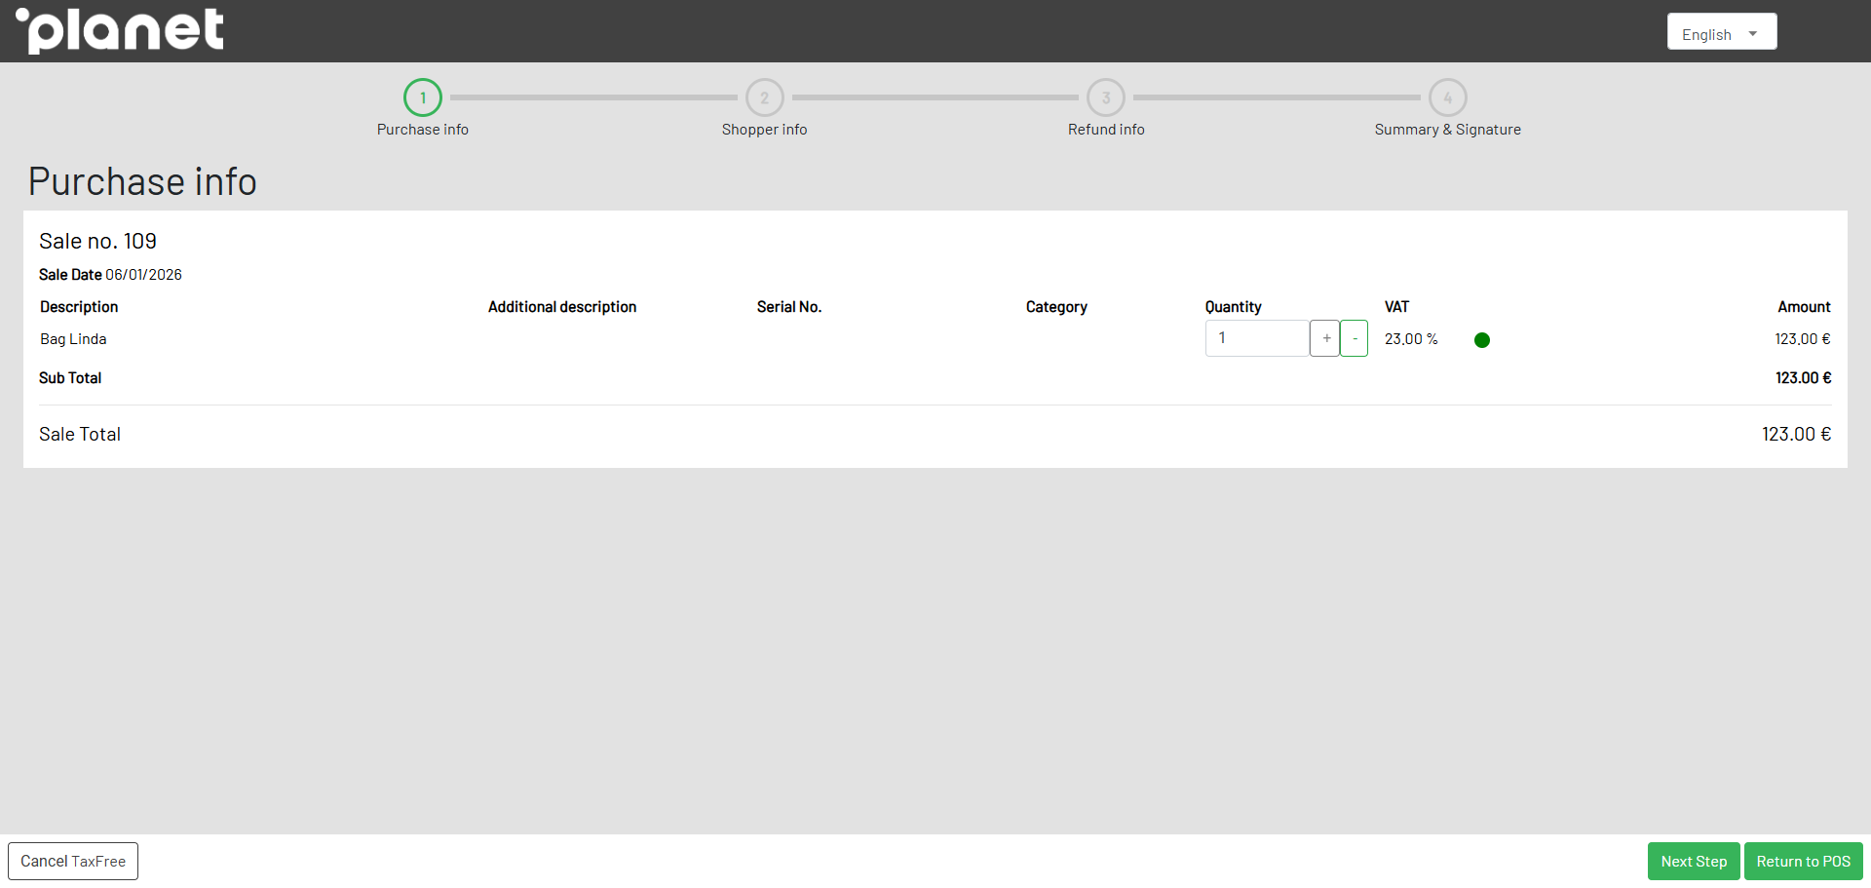Viewport: 1871px width, 888px height.
Task: Click the Sub Total amount 123.00 €
Action: coord(1803,378)
